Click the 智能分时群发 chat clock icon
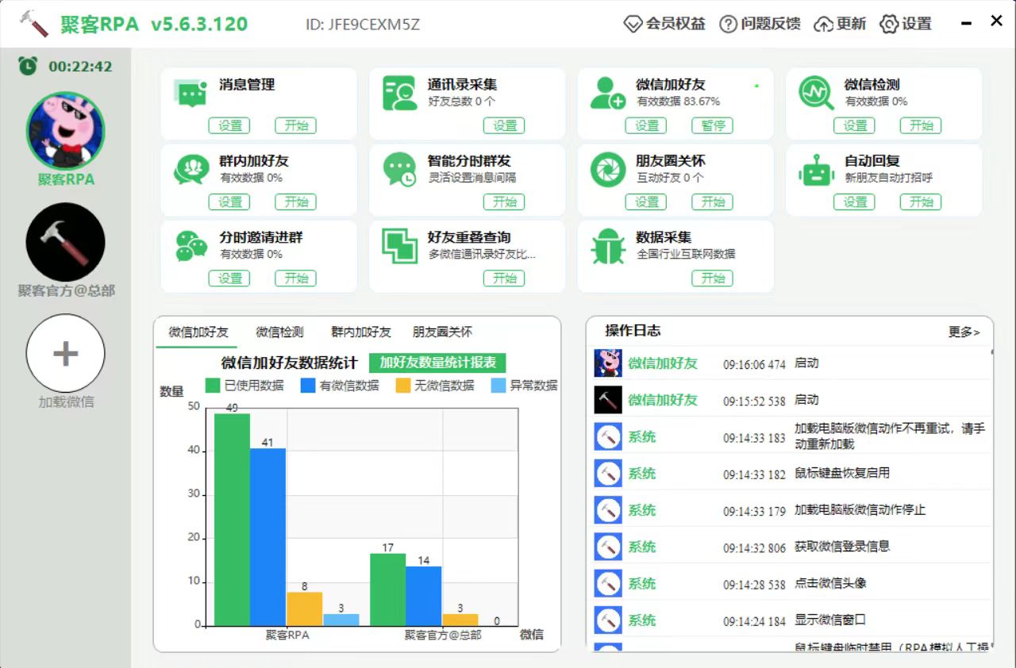This screenshot has height=668, width=1016. (399, 170)
